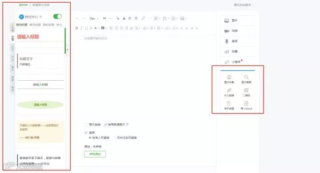Viewport: 320px width, 173px height.
Task: Open the ordered list dropdown
Action: coord(168,28)
